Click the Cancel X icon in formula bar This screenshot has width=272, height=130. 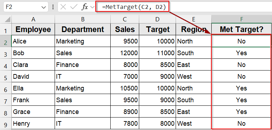click(64, 7)
